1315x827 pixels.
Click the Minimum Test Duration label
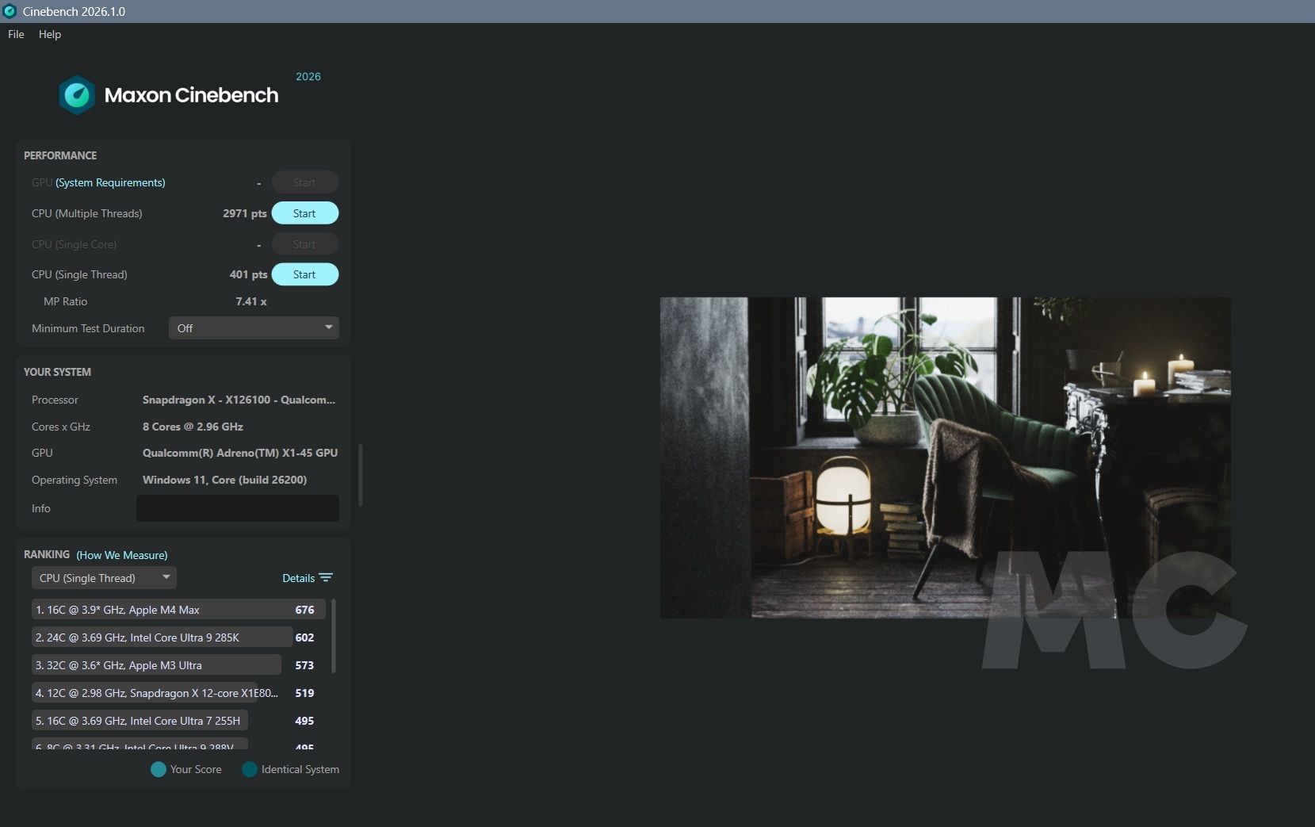pos(88,328)
